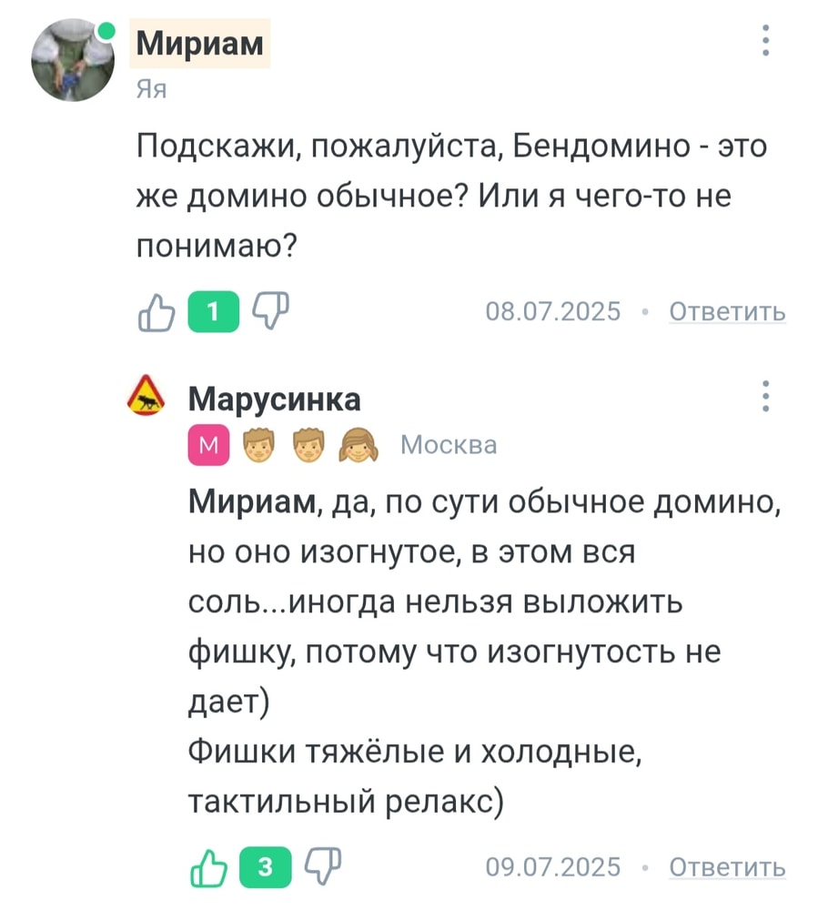Open three-dot menu on Мириам's comment
Viewport: 818px width, 910px height.
766,41
